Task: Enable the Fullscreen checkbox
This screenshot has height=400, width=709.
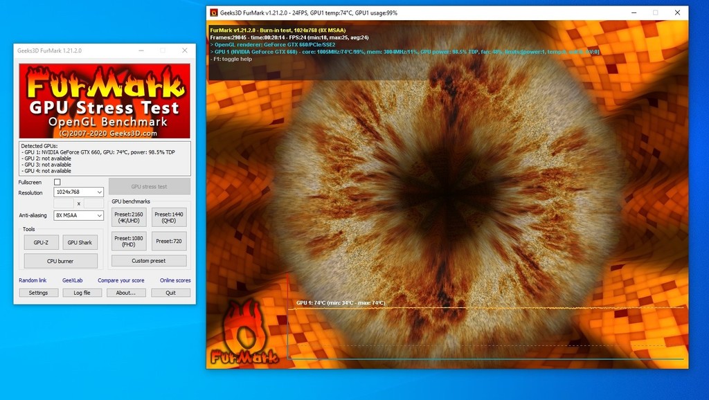Action: point(57,182)
